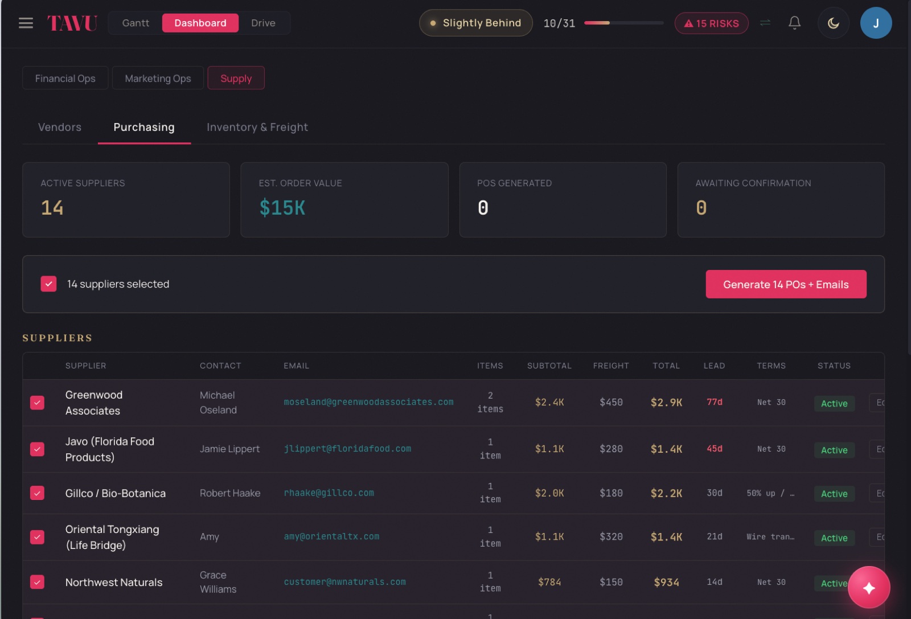
Task: Click Active status on Oriental Tongxiang row
Action: 834,538
